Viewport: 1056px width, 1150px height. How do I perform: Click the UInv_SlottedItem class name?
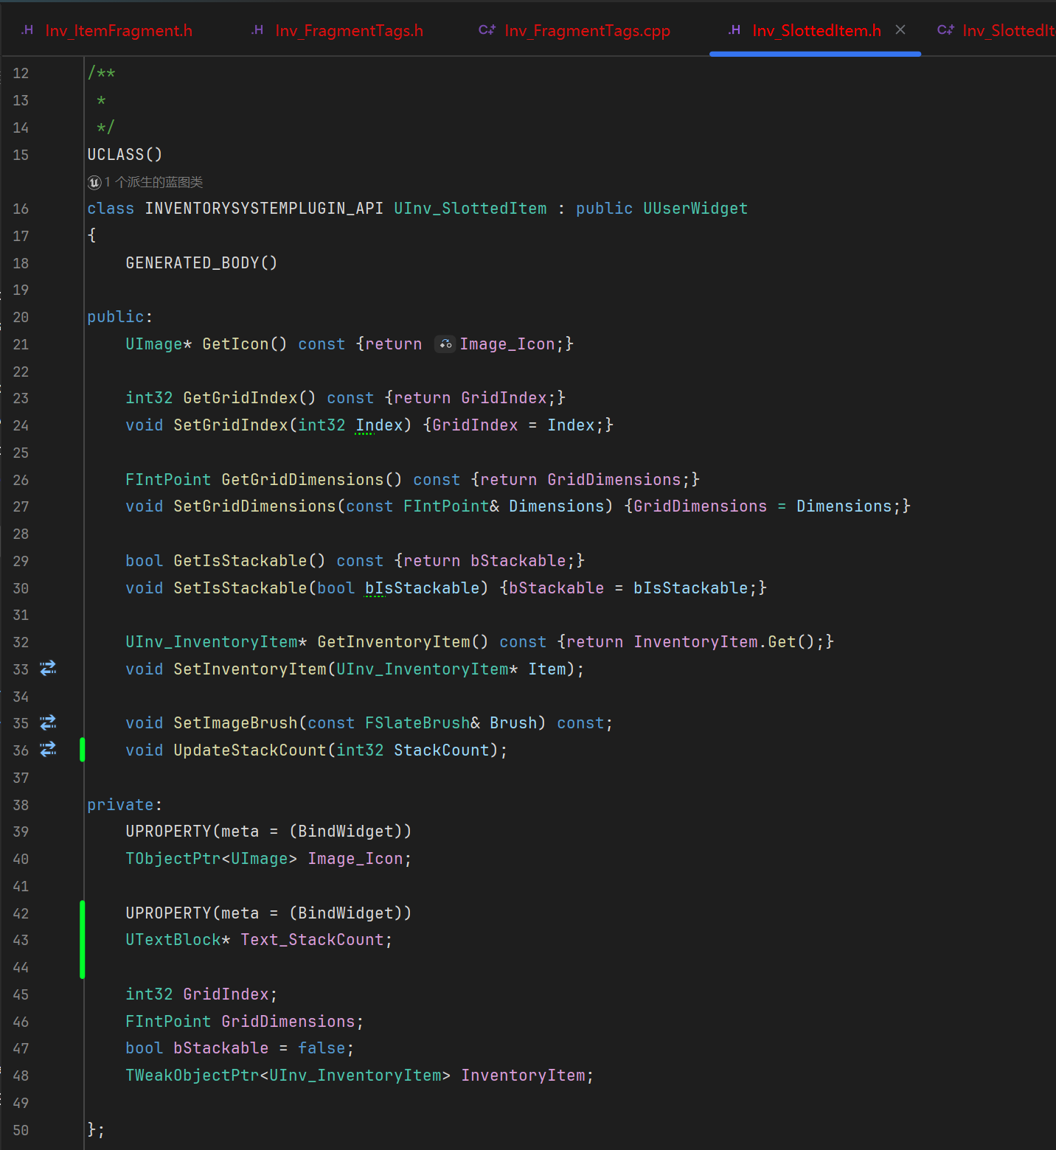470,209
